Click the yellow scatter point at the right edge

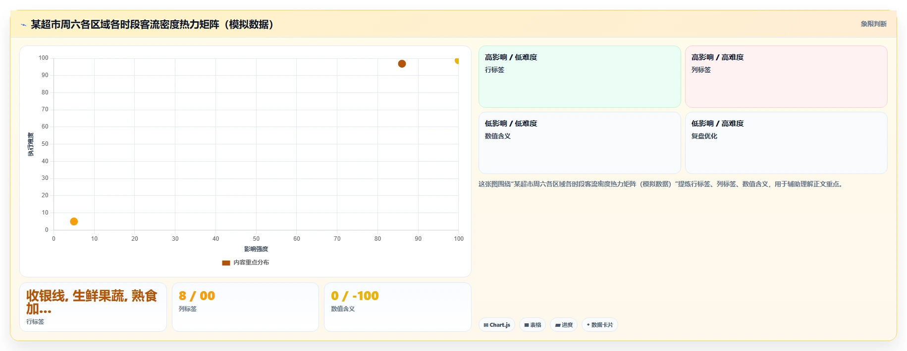(457, 60)
